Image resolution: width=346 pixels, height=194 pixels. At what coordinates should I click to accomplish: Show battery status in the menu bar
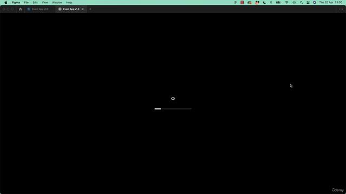coord(278,2)
